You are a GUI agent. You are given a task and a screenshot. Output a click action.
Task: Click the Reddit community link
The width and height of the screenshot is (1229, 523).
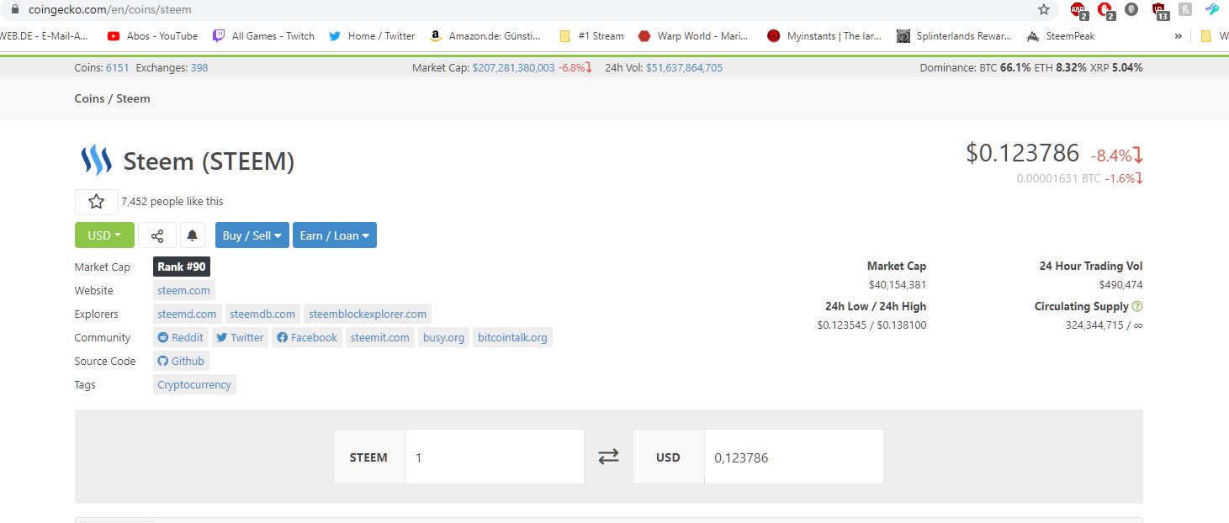[180, 337]
